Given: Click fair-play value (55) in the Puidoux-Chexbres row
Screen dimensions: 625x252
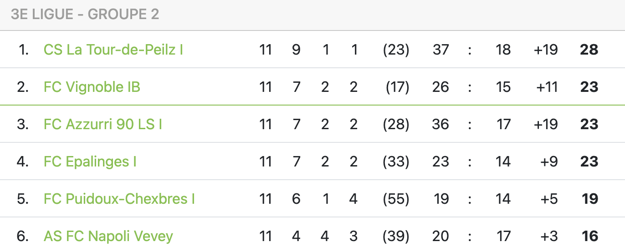Looking at the screenshot, I should coord(396,199).
